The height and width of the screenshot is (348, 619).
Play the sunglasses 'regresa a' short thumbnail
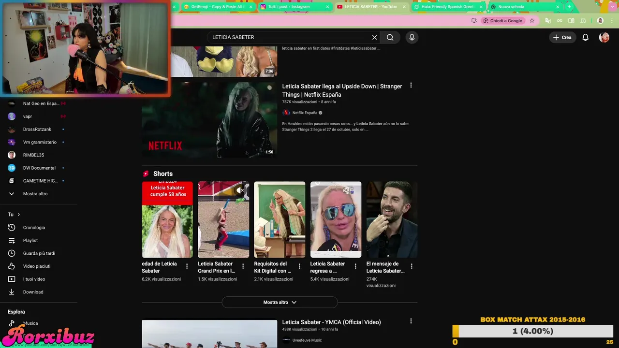[x=336, y=219]
